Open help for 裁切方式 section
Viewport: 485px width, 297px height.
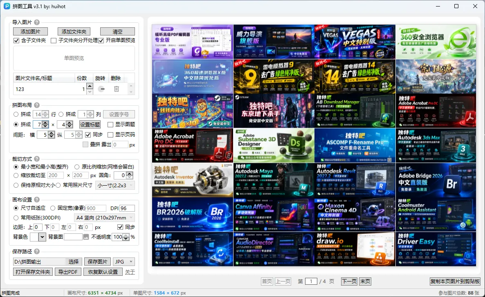pyautogui.click(x=37, y=159)
